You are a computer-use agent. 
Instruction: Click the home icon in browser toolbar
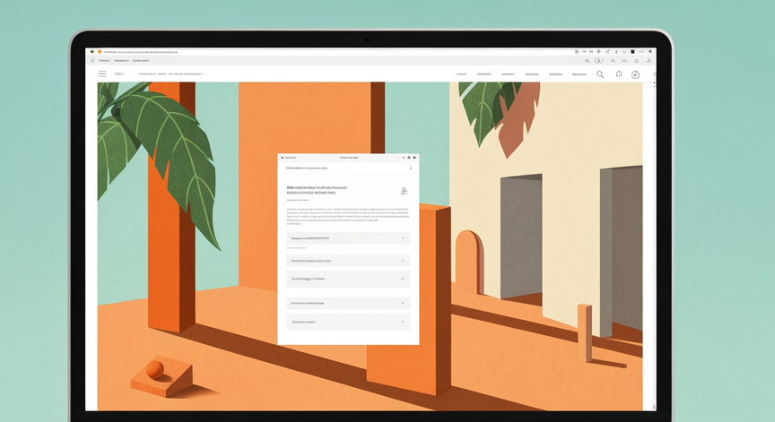pyautogui.click(x=637, y=61)
